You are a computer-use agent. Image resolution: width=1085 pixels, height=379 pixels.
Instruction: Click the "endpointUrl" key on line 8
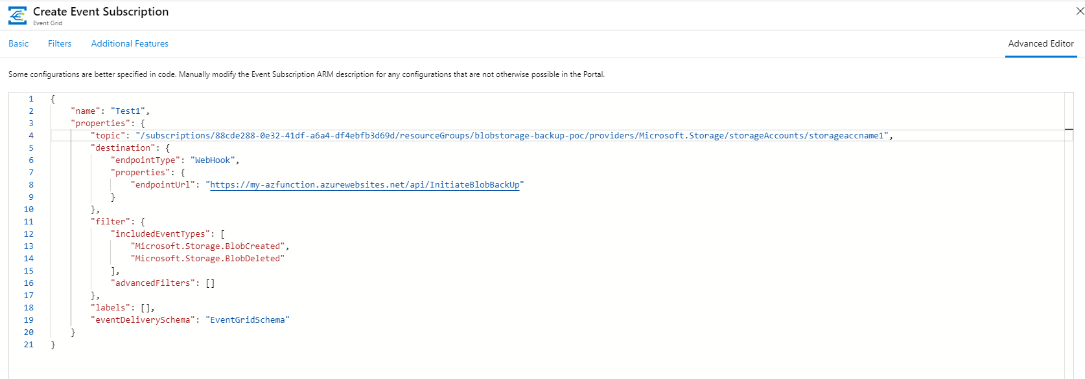tap(163, 185)
